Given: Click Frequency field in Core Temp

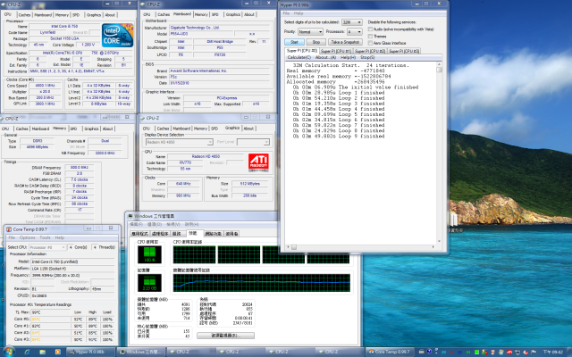Looking at the screenshot, I should (x=72, y=276).
